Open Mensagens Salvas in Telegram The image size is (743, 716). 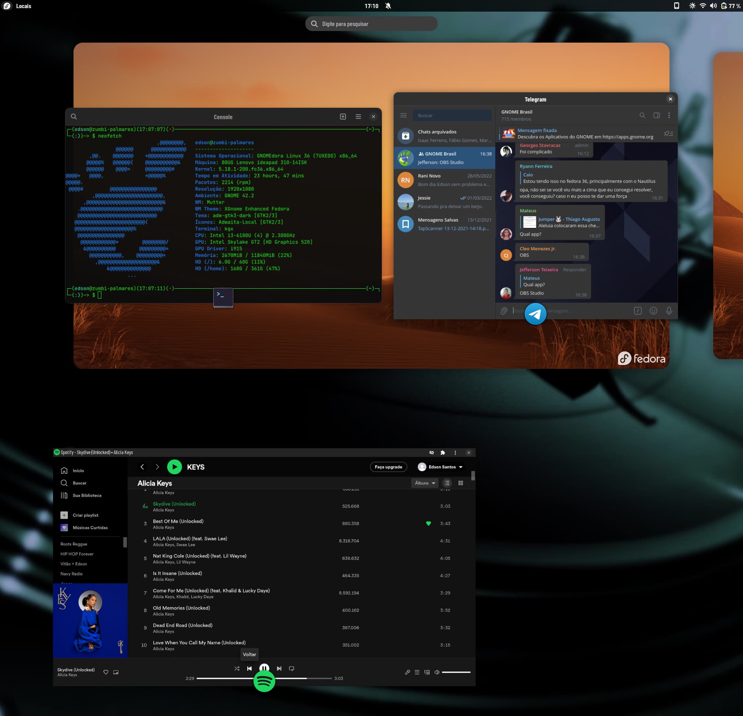[444, 224]
